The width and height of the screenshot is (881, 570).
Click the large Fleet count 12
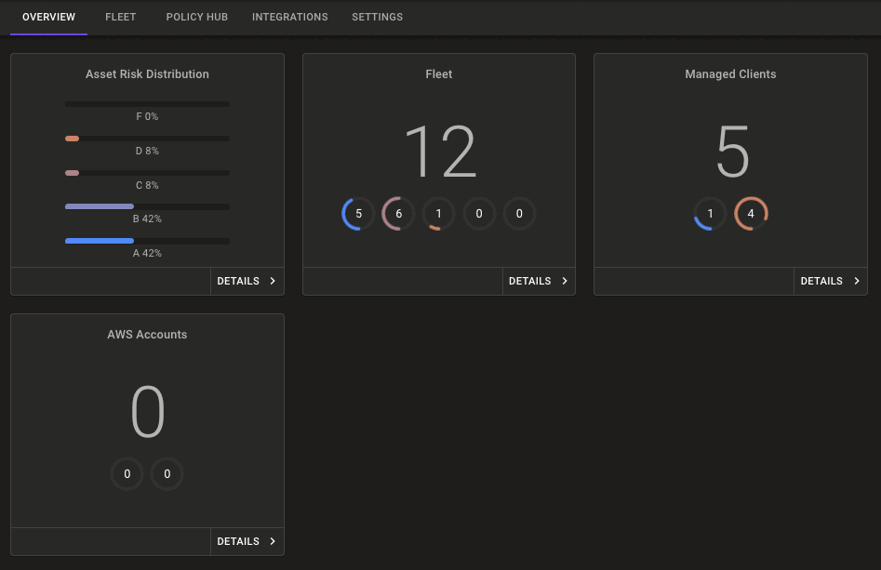click(x=439, y=152)
